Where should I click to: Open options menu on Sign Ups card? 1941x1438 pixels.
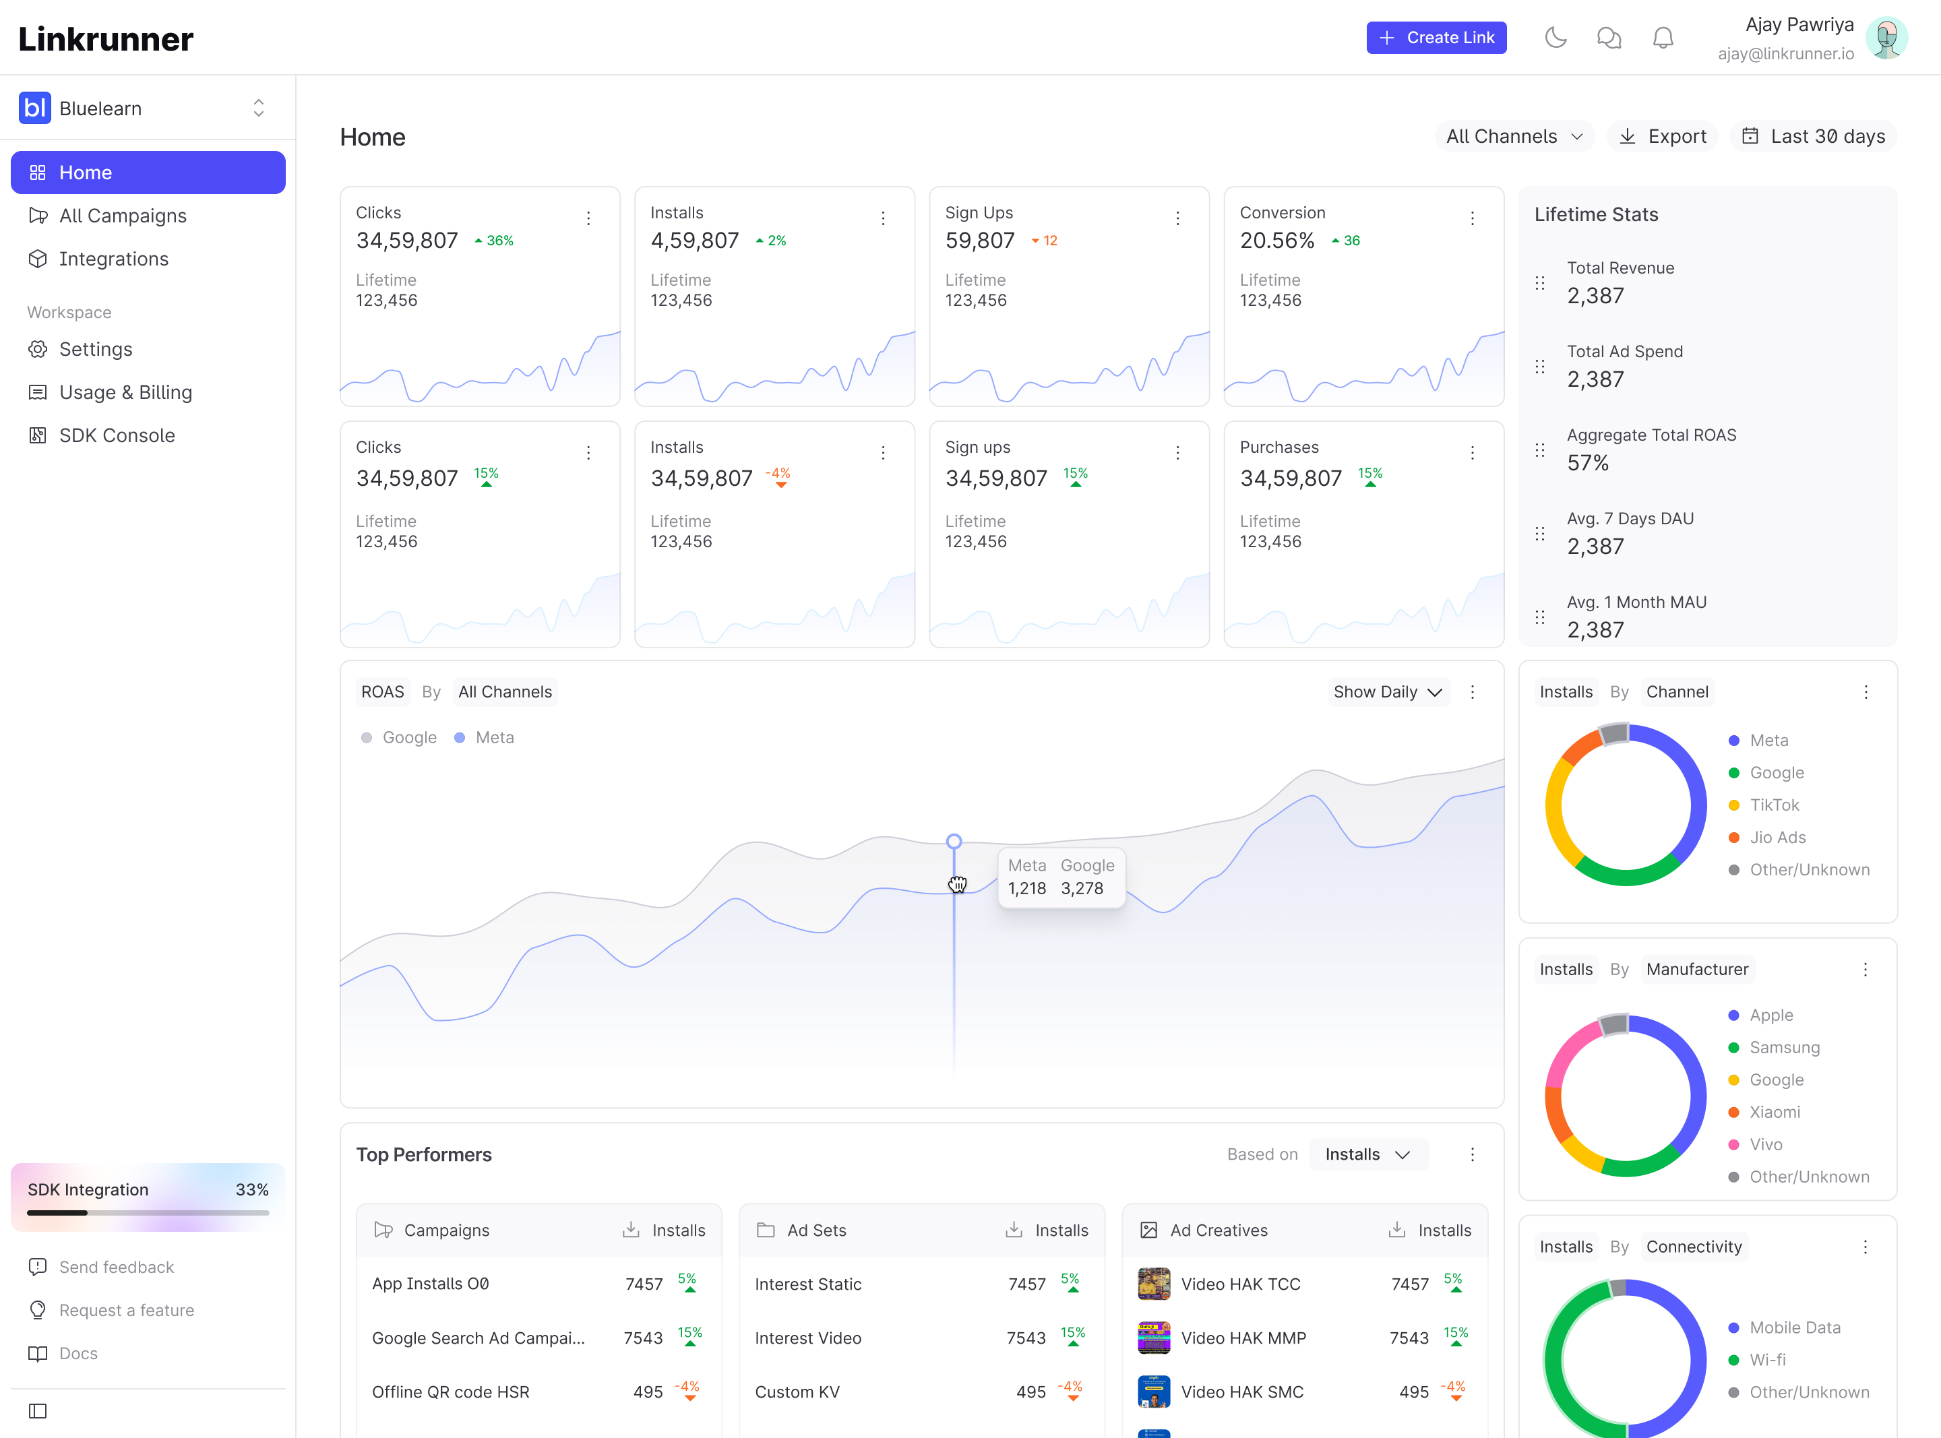[x=1177, y=218]
